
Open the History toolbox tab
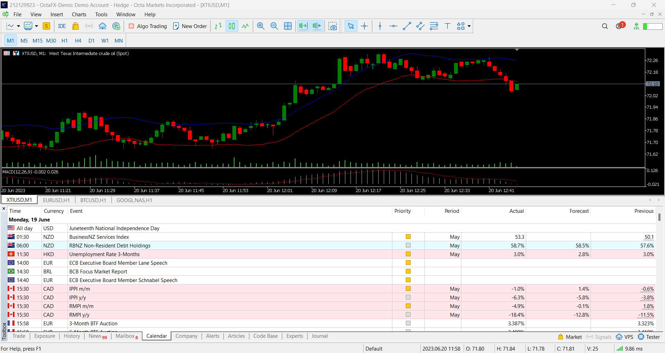(x=72, y=336)
